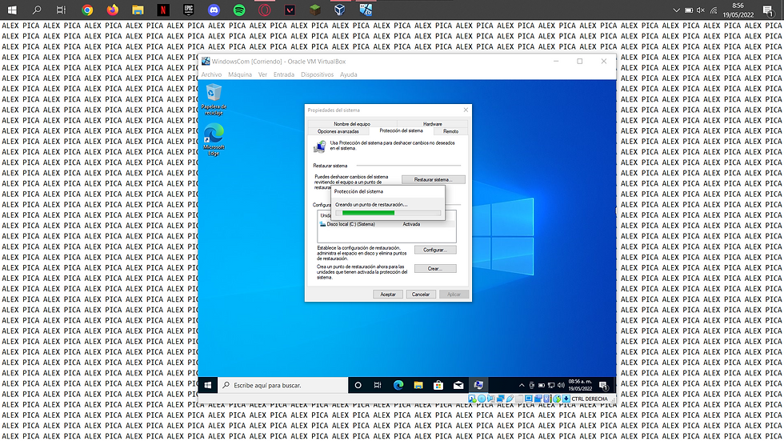Click Crear restore point button
The image size is (784, 441).
pyautogui.click(x=435, y=268)
